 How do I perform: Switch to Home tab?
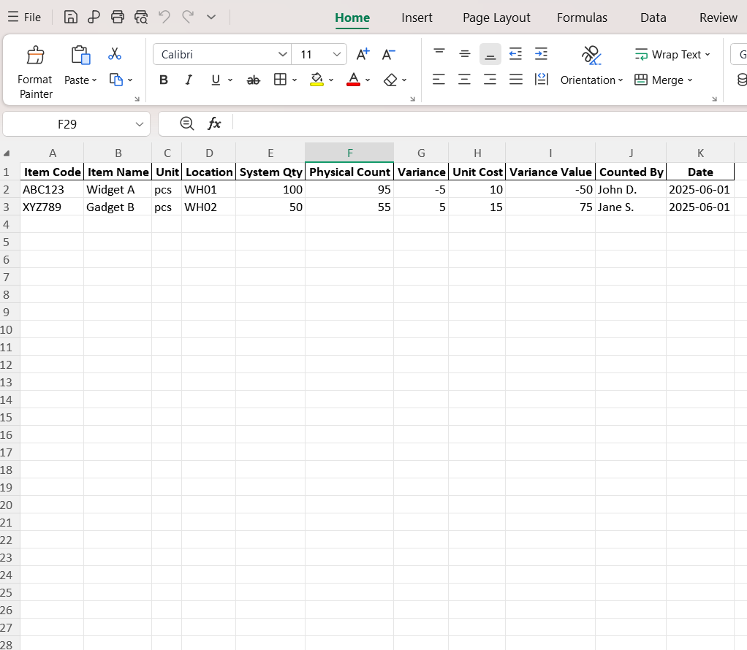(352, 18)
